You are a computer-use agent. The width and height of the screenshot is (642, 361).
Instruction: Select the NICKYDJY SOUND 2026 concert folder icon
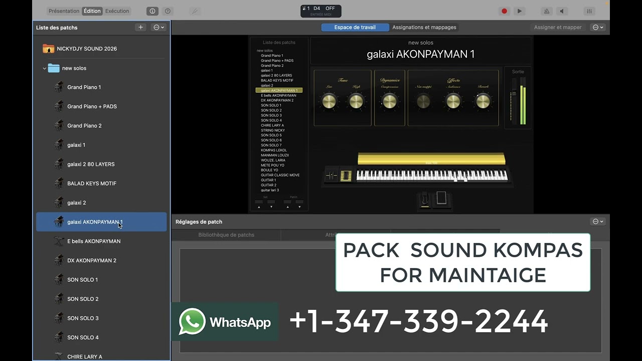point(49,49)
